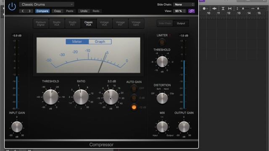Go to the previous preset

23,11
